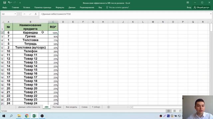Switch to Page Break Preview icon

point(180,111)
